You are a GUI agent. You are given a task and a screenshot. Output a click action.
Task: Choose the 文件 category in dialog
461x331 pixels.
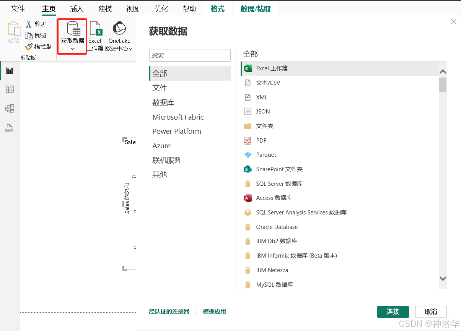190,88
